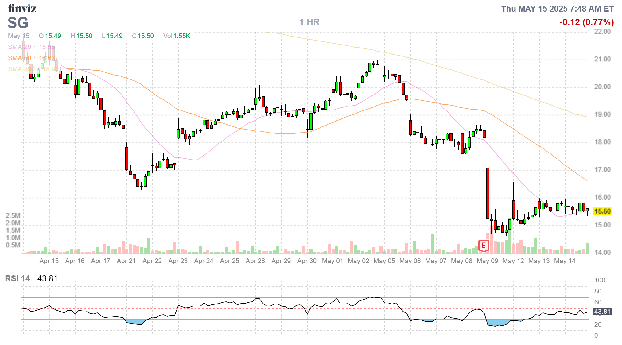Viewport: 622px width, 345px height.
Task: Click the yellow 15.50 current price tag
Action: tap(602, 211)
